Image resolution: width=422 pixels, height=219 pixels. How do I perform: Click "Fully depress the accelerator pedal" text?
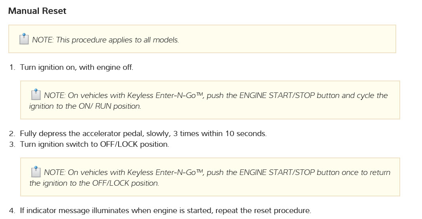(x=77, y=134)
